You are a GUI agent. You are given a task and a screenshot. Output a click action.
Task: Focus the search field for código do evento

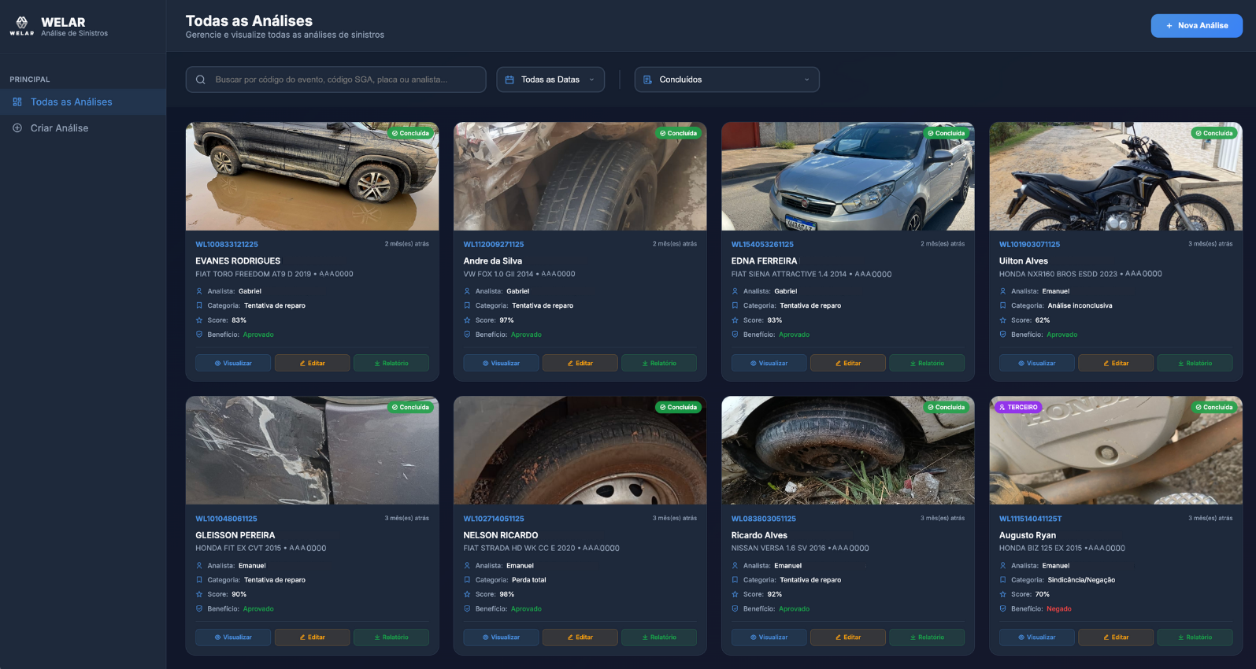(336, 79)
